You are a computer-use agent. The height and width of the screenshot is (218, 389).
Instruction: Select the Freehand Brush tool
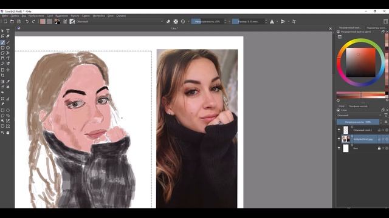tap(2, 42)
